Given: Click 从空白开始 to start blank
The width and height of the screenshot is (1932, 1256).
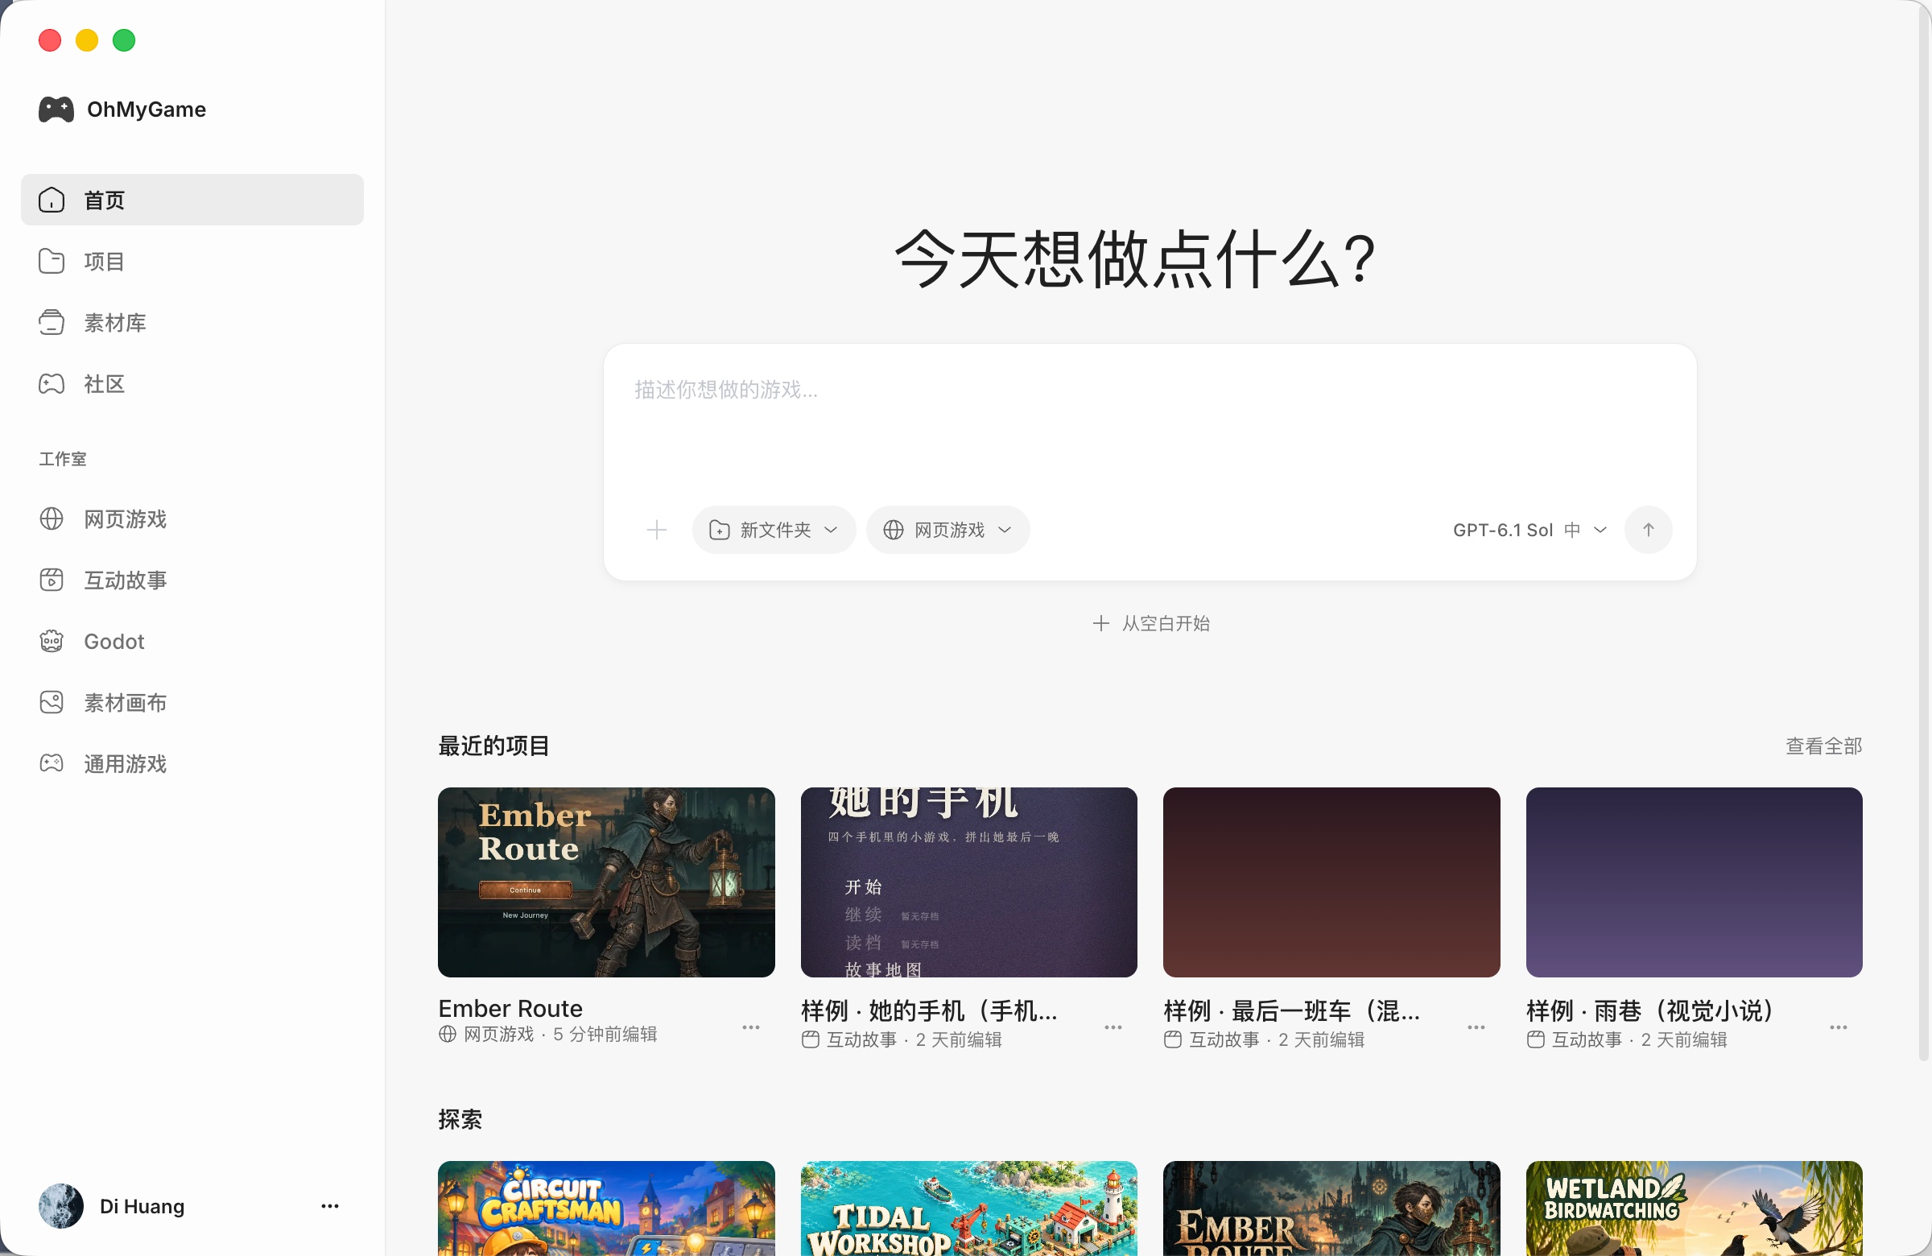Looking at the screenshot, I should (x=1150, y=623).
